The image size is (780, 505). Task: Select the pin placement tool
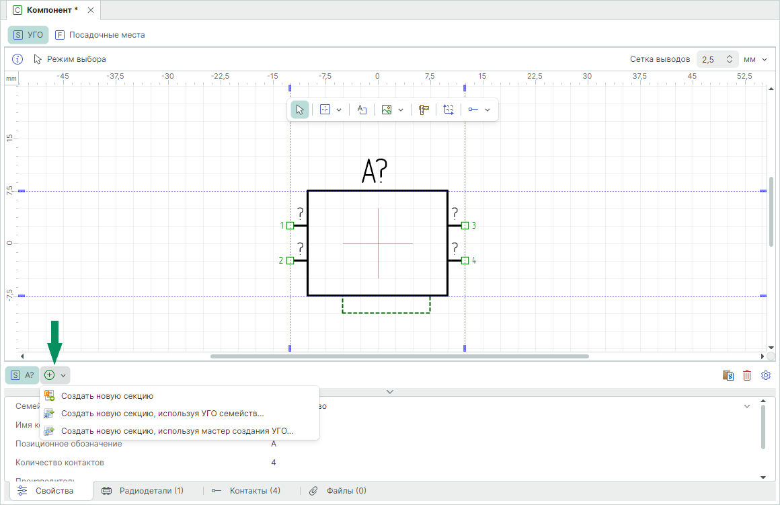click(473, 110)
